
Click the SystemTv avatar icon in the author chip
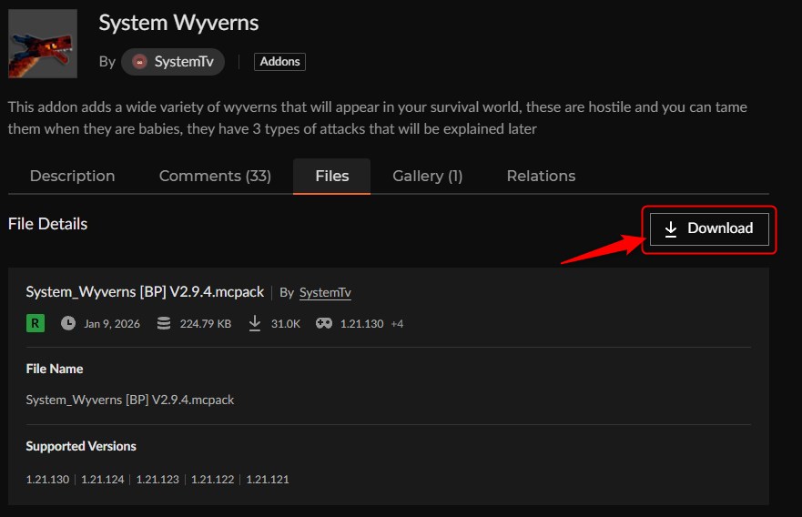click(139, 62)
